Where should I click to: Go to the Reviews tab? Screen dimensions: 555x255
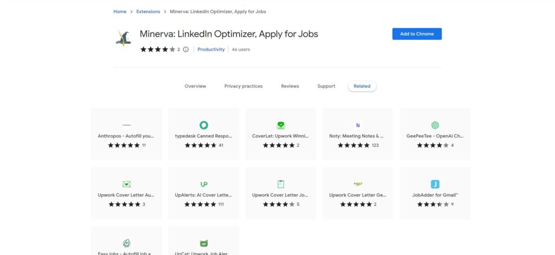(x=290, y=86)
